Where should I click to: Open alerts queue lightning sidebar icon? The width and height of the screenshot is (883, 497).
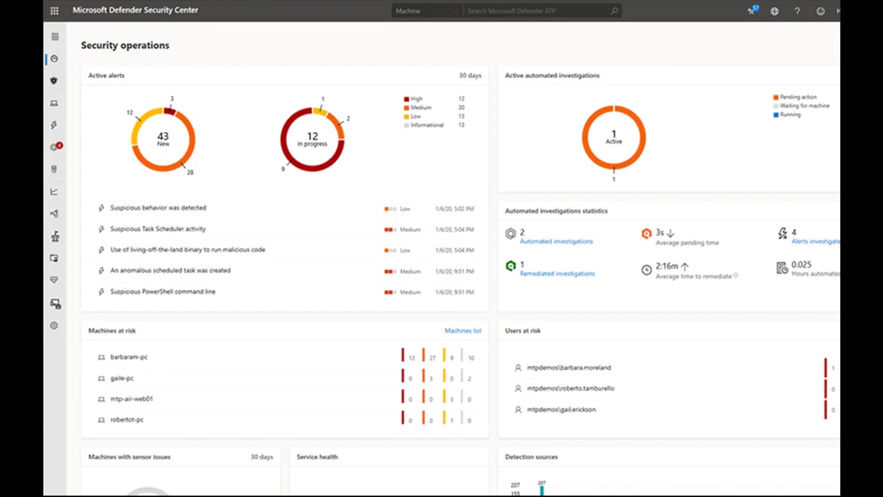click(54, 125)
